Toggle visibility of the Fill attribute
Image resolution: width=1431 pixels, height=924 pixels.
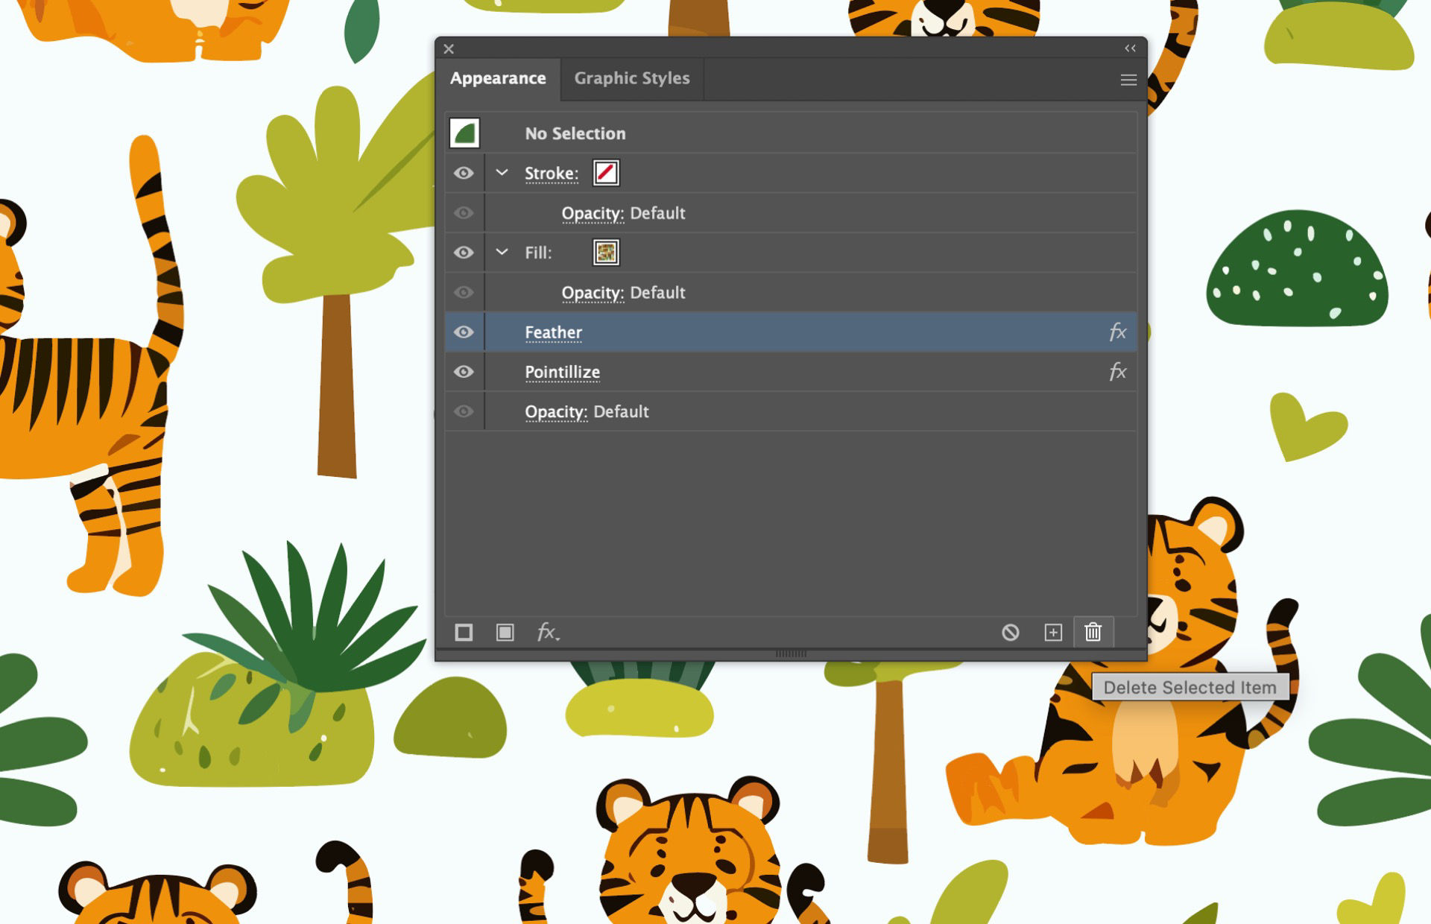coord(464,253)
